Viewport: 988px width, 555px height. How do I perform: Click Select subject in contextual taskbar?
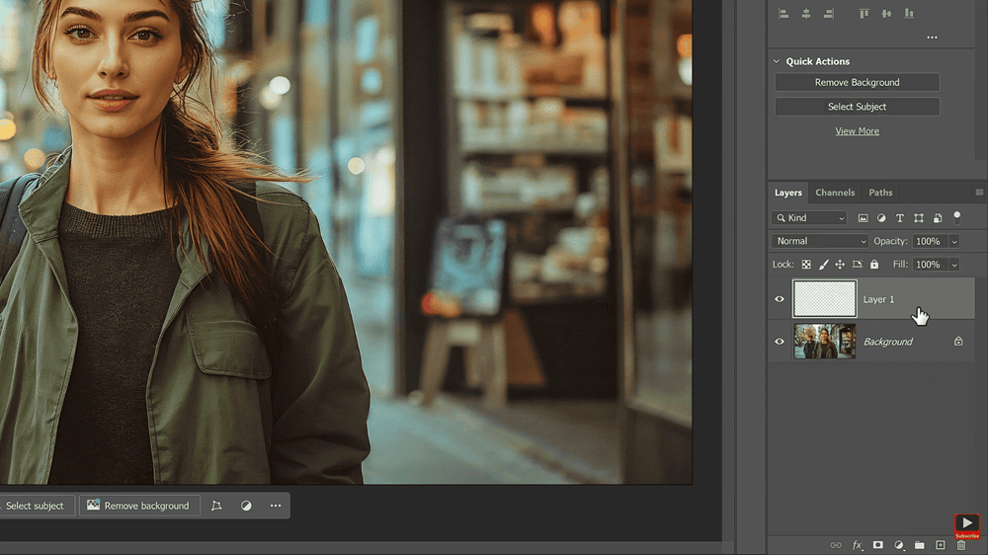pyautogui.click(x=37, y=506)
